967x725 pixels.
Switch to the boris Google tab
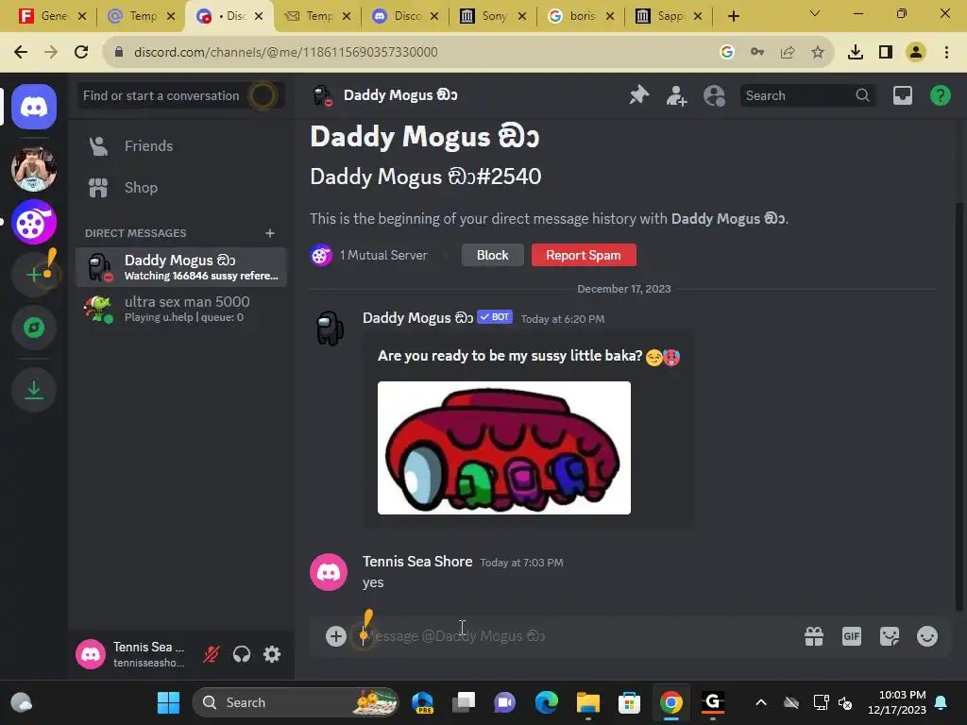582,16
